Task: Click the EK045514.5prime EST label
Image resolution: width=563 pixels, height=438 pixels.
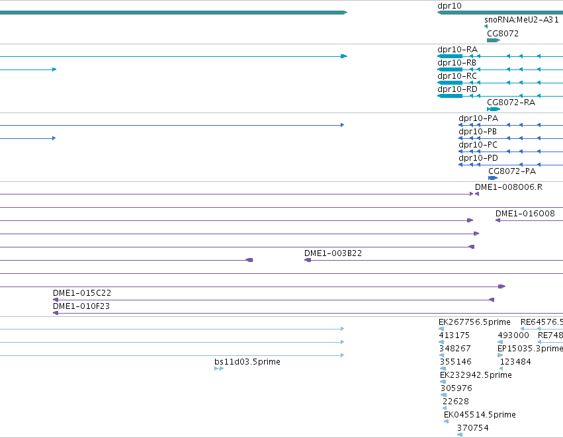Action: 480,415
